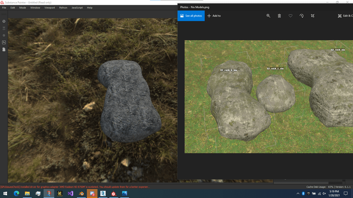This screenshot has width=353, height=198.
Task: Open the Python menu
Action: 63,8
